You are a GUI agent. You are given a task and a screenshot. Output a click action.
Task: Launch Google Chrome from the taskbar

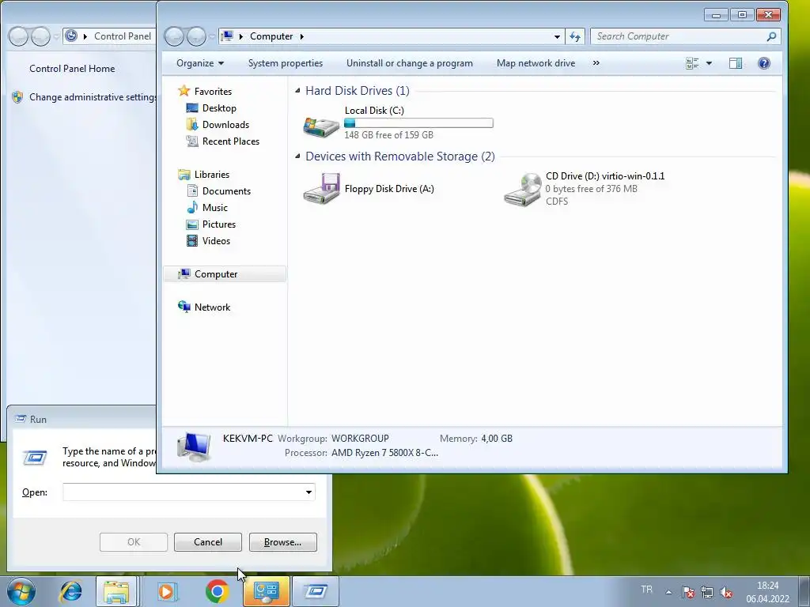click(217, 591)
